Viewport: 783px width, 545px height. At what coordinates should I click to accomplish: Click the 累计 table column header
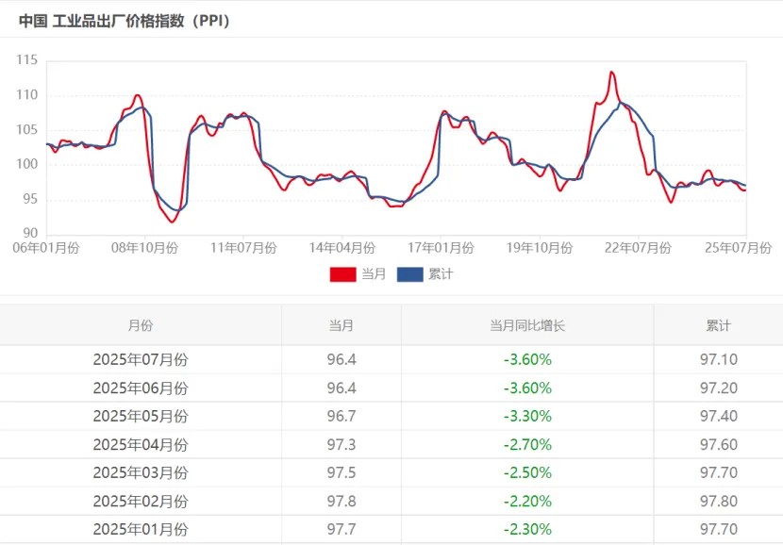coord(718,325)
